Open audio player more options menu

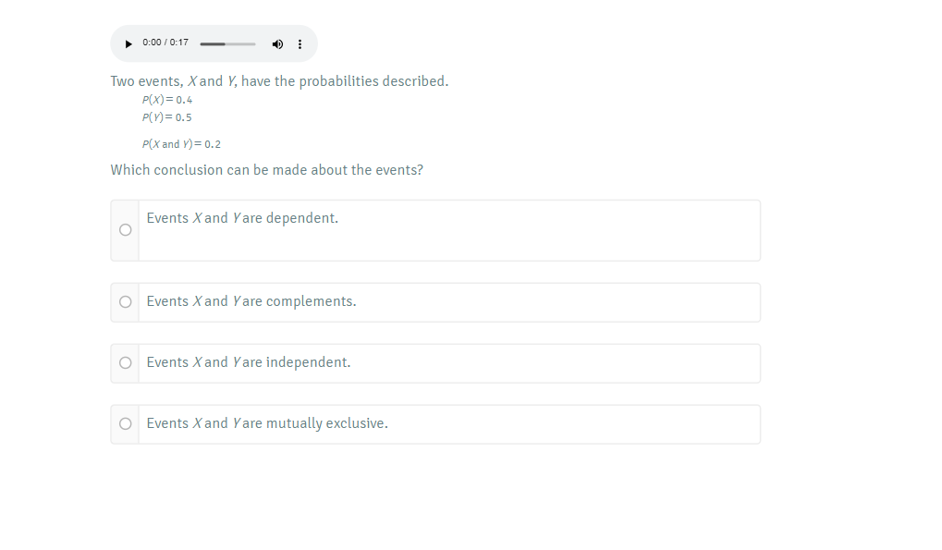[300, 43]
